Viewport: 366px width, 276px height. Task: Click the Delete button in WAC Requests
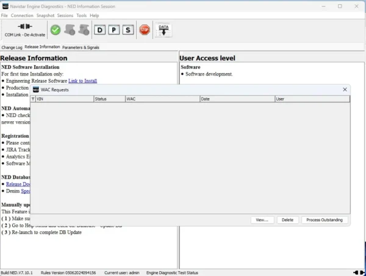pos(287,220)
